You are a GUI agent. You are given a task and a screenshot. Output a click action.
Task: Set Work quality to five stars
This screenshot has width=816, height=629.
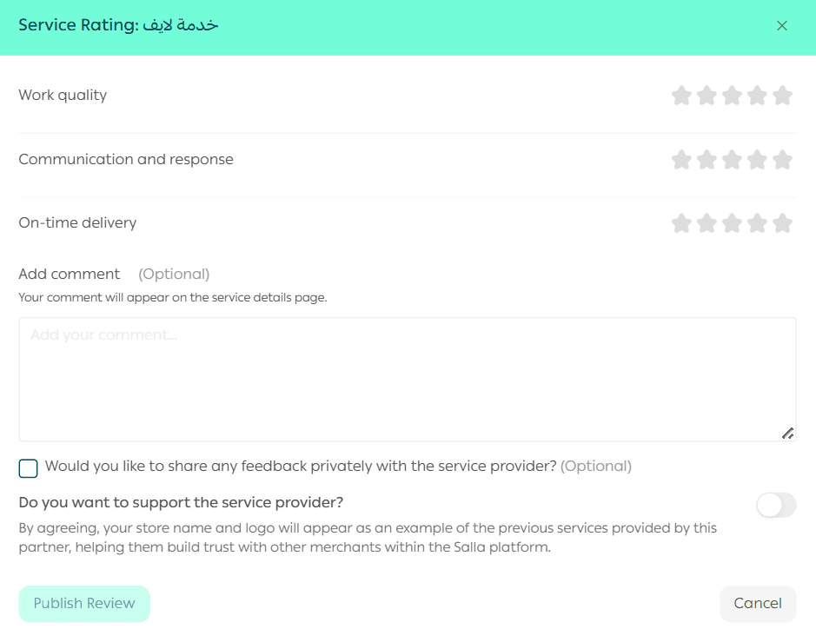(782, 96)
